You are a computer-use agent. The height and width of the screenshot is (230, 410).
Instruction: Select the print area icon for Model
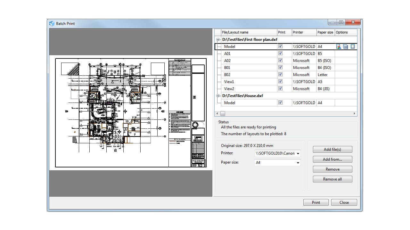tap(352, 46)
